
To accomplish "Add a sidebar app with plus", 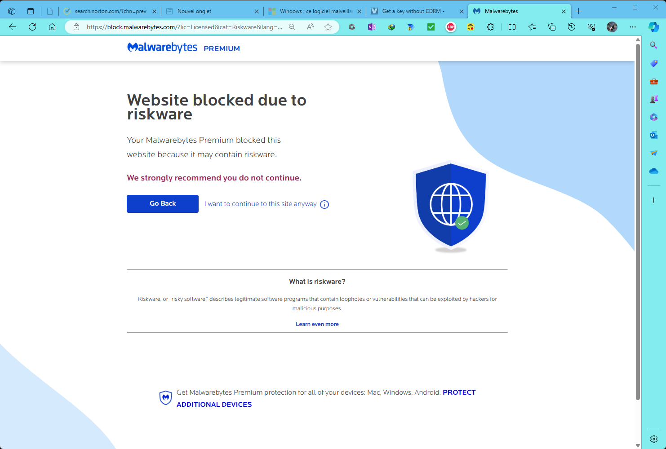I will [x=654, y=200].
